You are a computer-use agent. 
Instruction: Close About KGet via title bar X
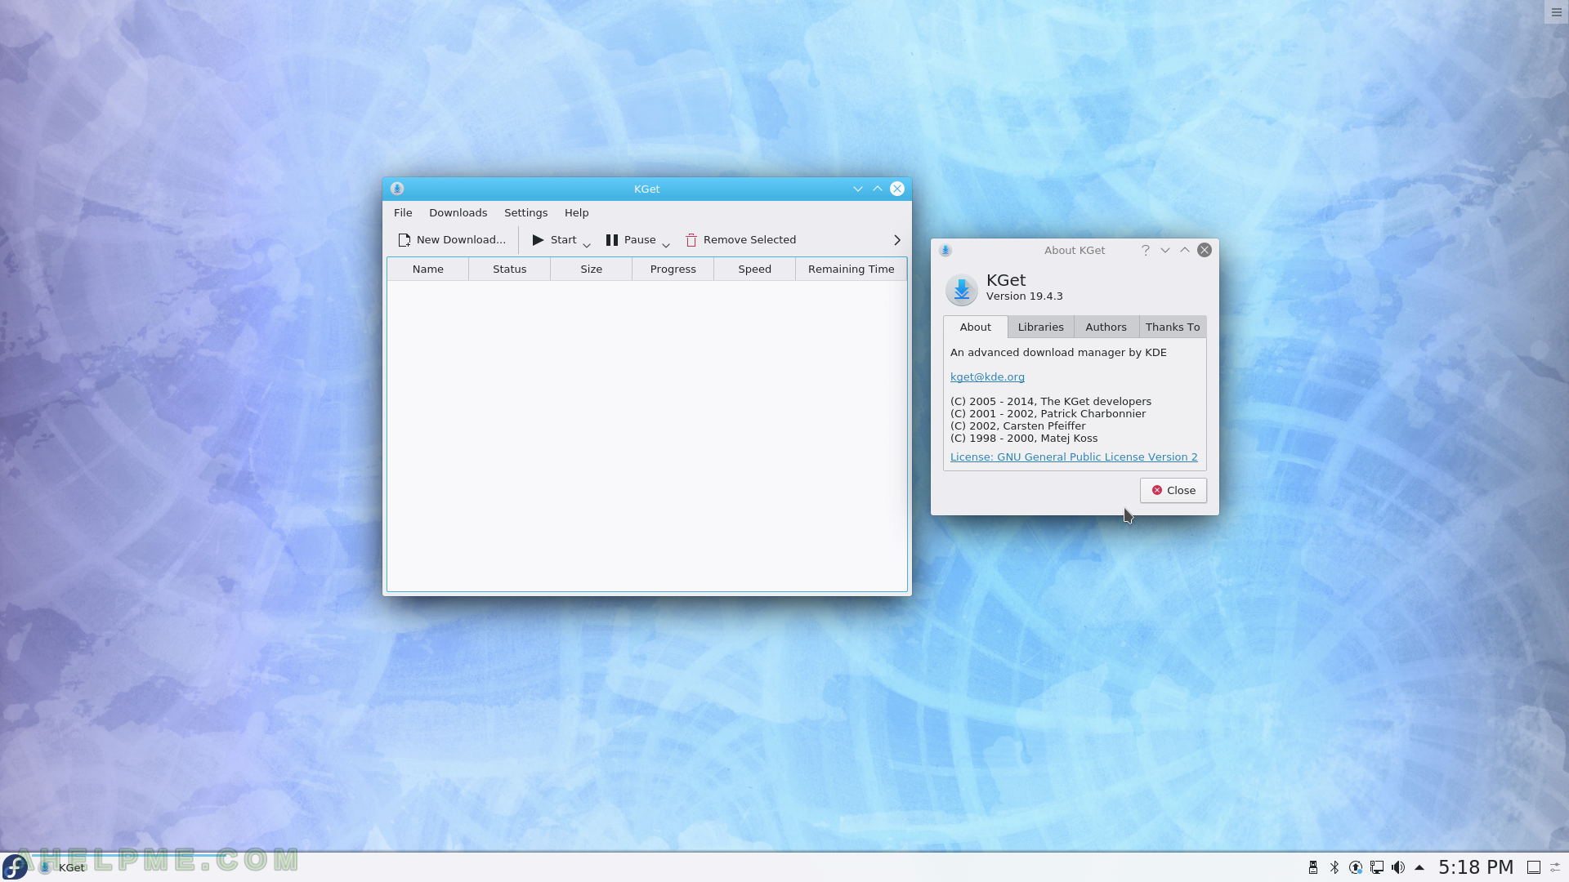1205,250
